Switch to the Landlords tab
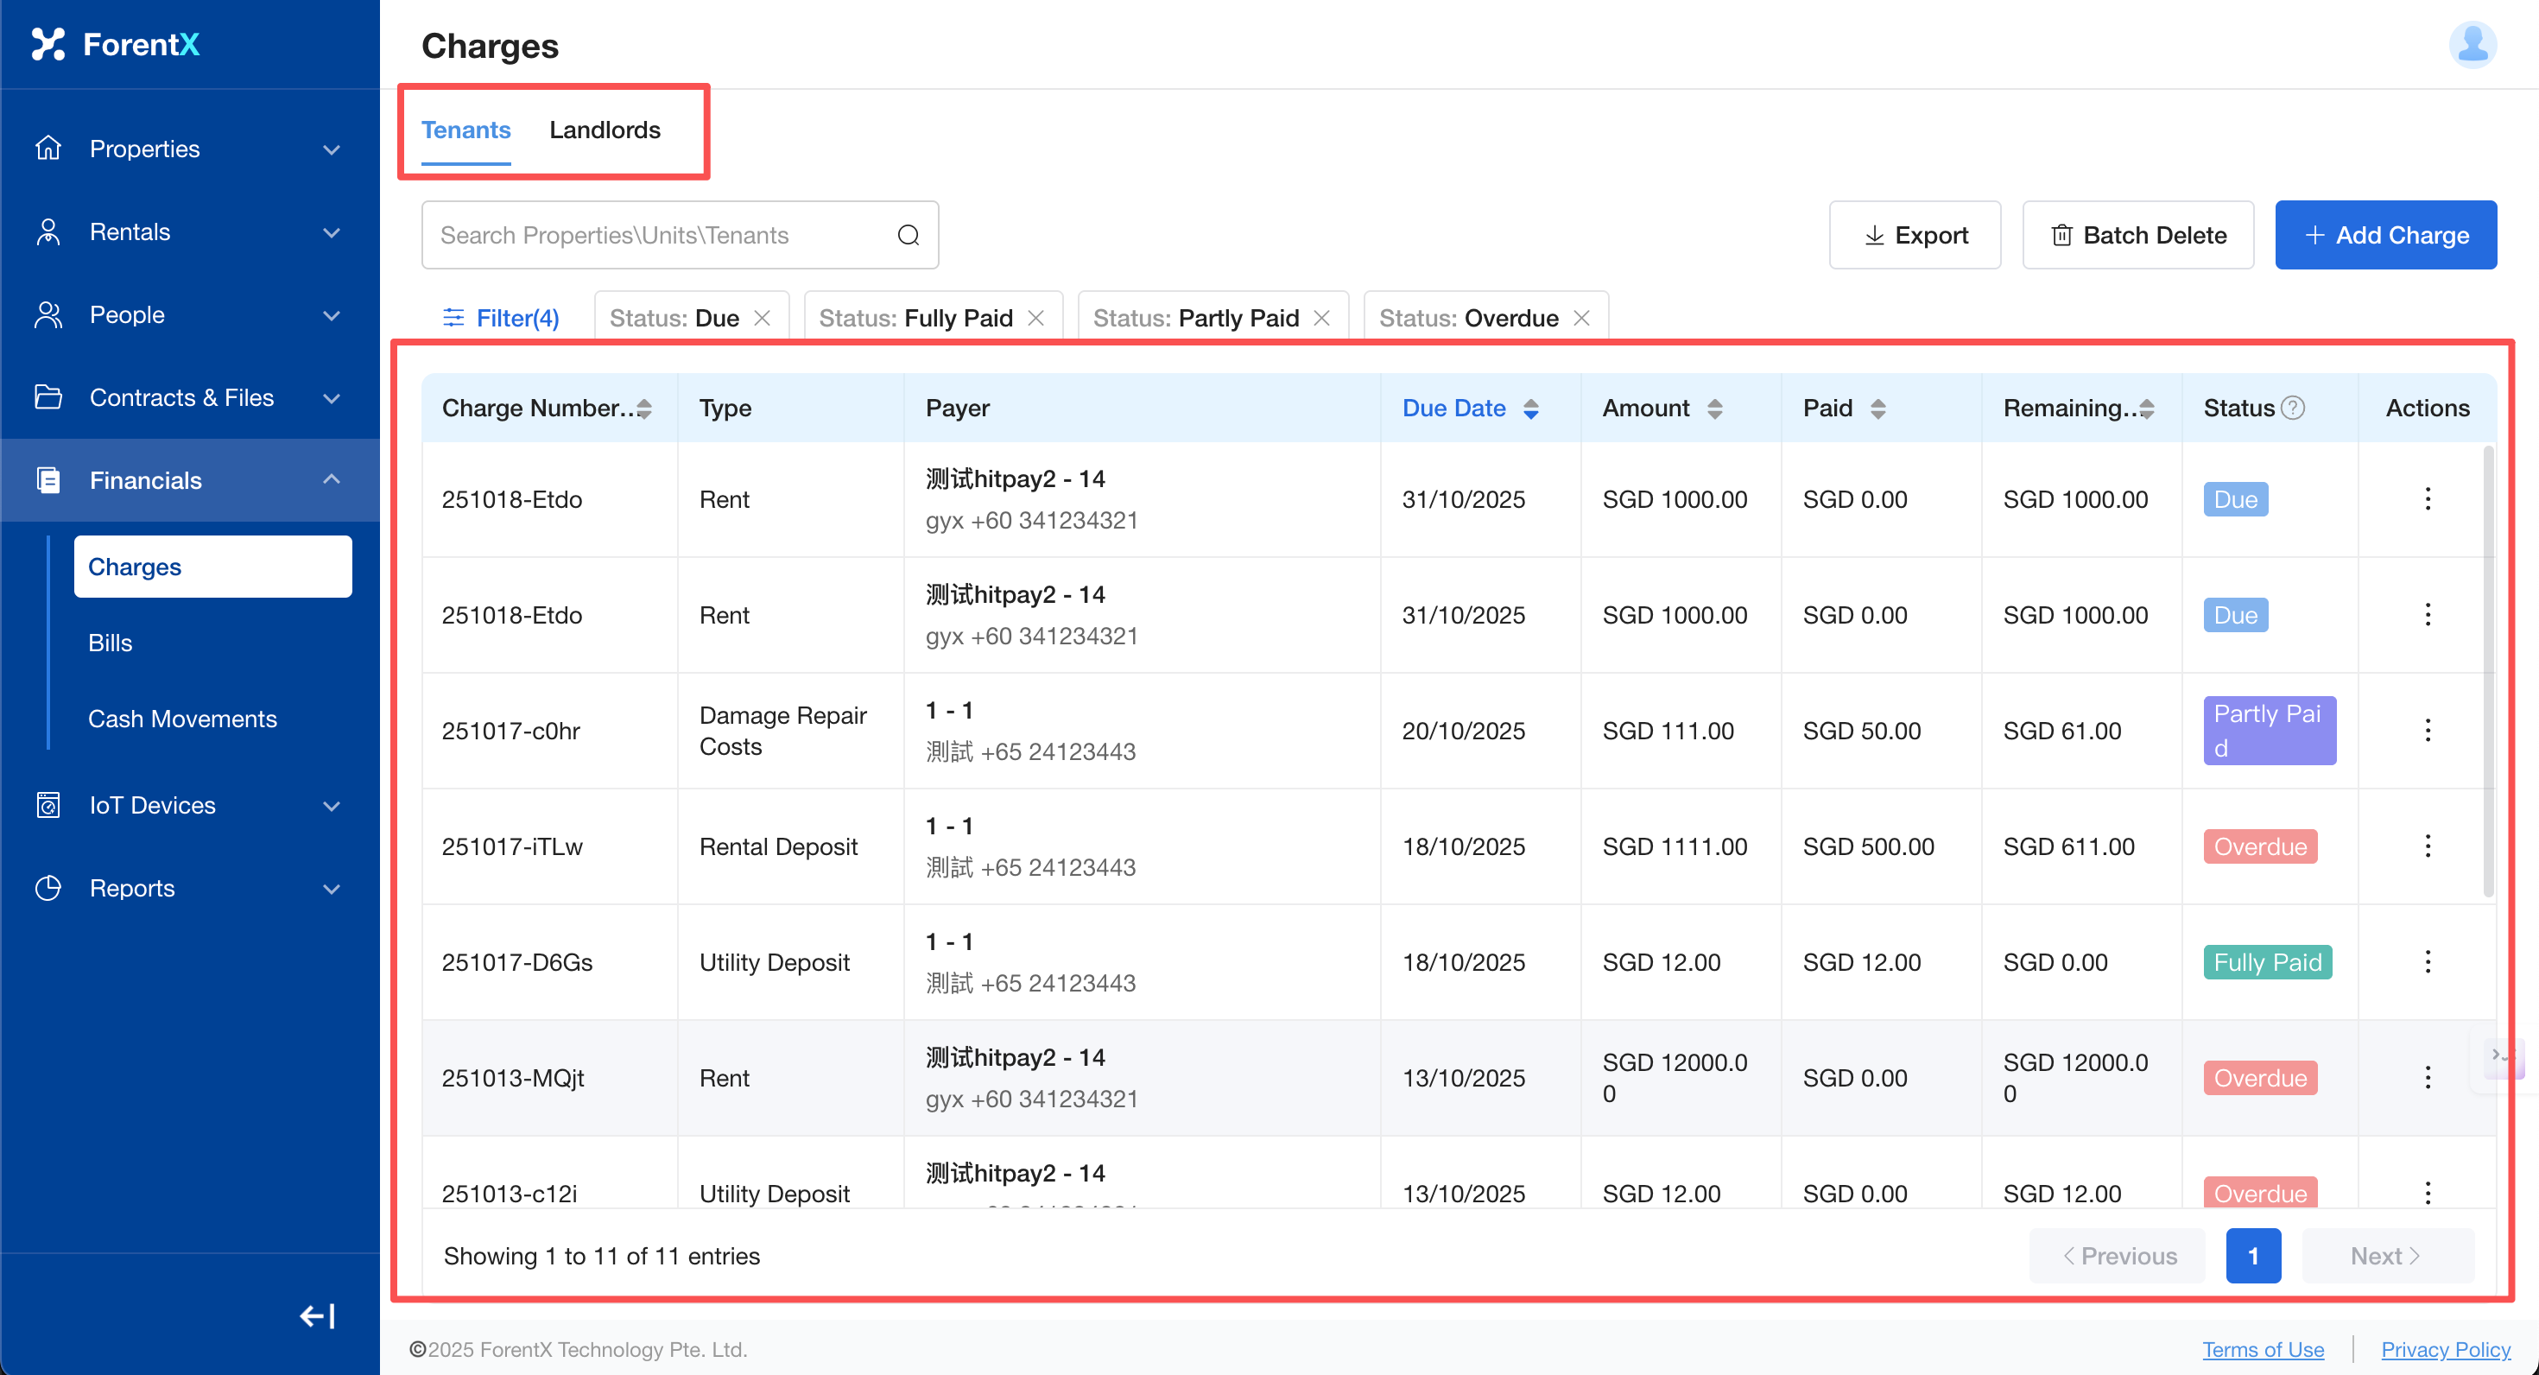Viewport: 2539px width, 1375px height. pos(605,130)
